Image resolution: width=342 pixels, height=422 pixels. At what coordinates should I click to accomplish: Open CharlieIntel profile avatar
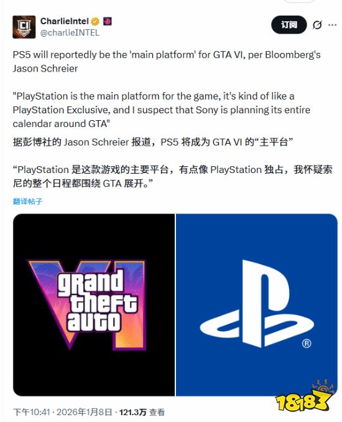[x=24, y=27]
